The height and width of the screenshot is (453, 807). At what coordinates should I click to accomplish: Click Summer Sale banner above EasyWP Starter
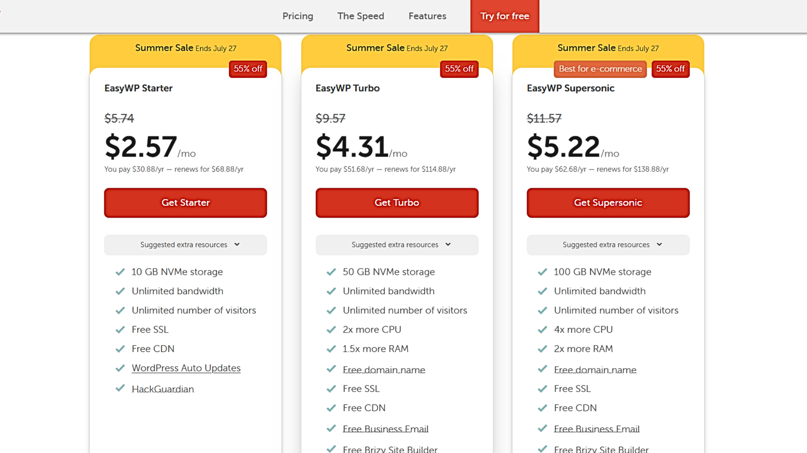pos(186,48)
